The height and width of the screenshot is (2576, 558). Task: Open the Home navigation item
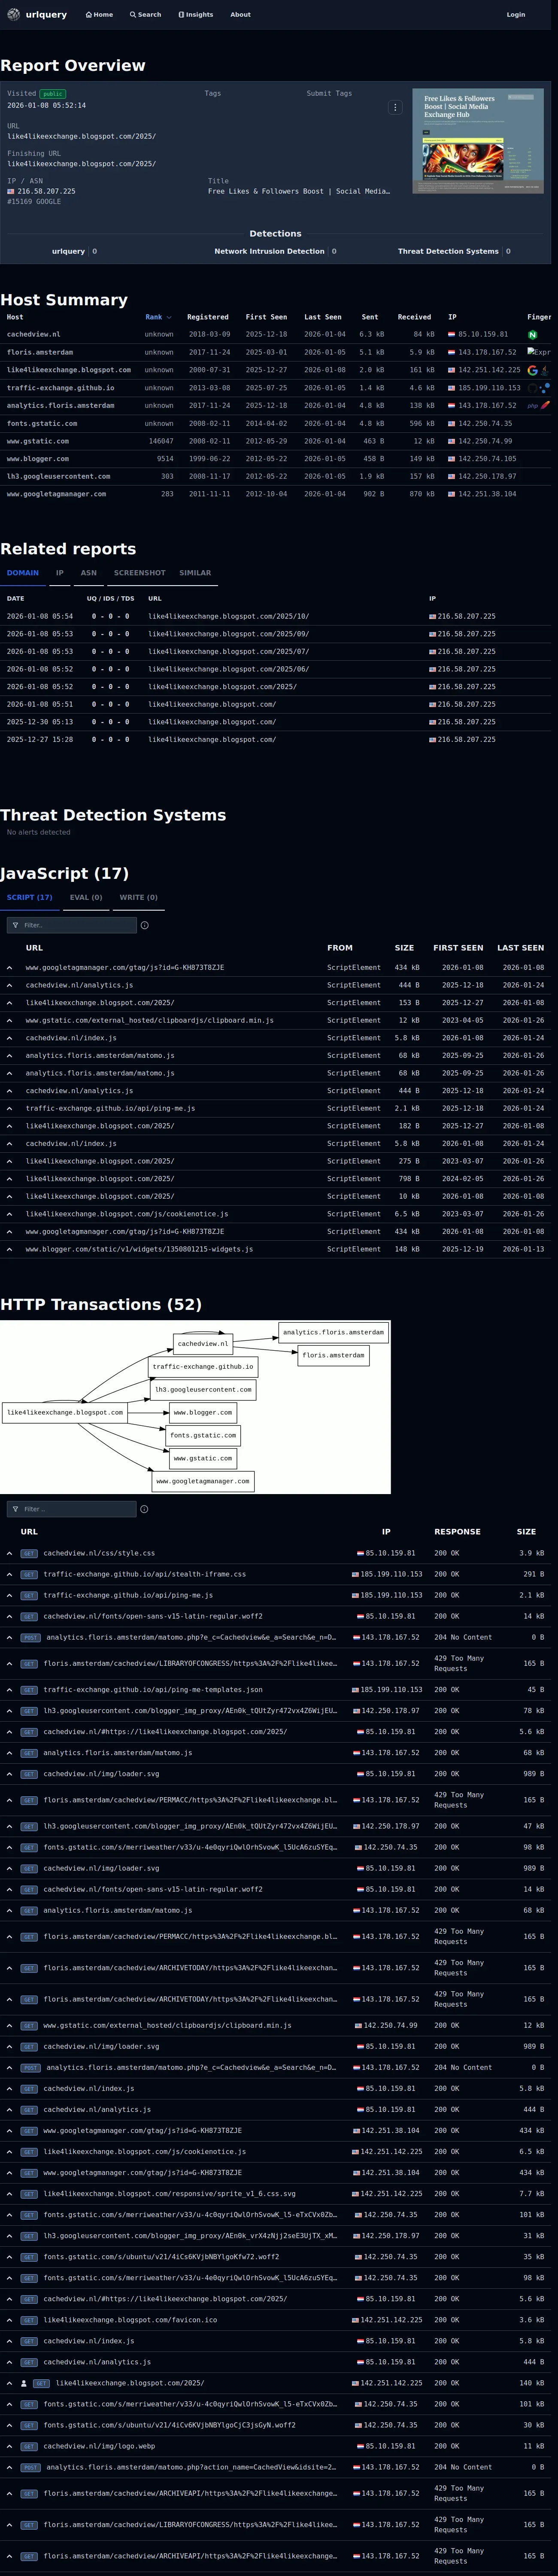click(99, 15)
